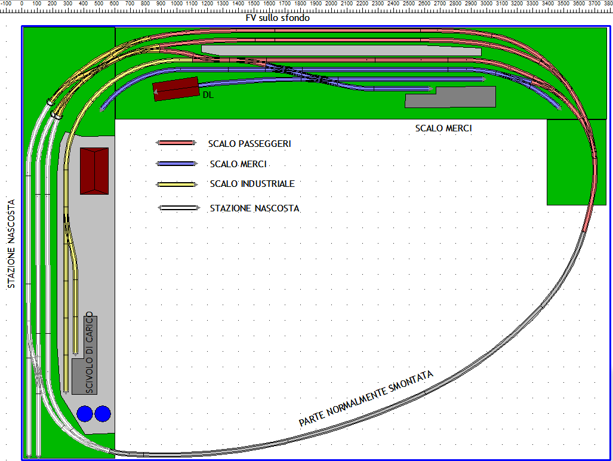
Task: Select the vertical STAZIONE NASCOSTA label at left edge
Action: pyautogui.click(x=11, y=244)
